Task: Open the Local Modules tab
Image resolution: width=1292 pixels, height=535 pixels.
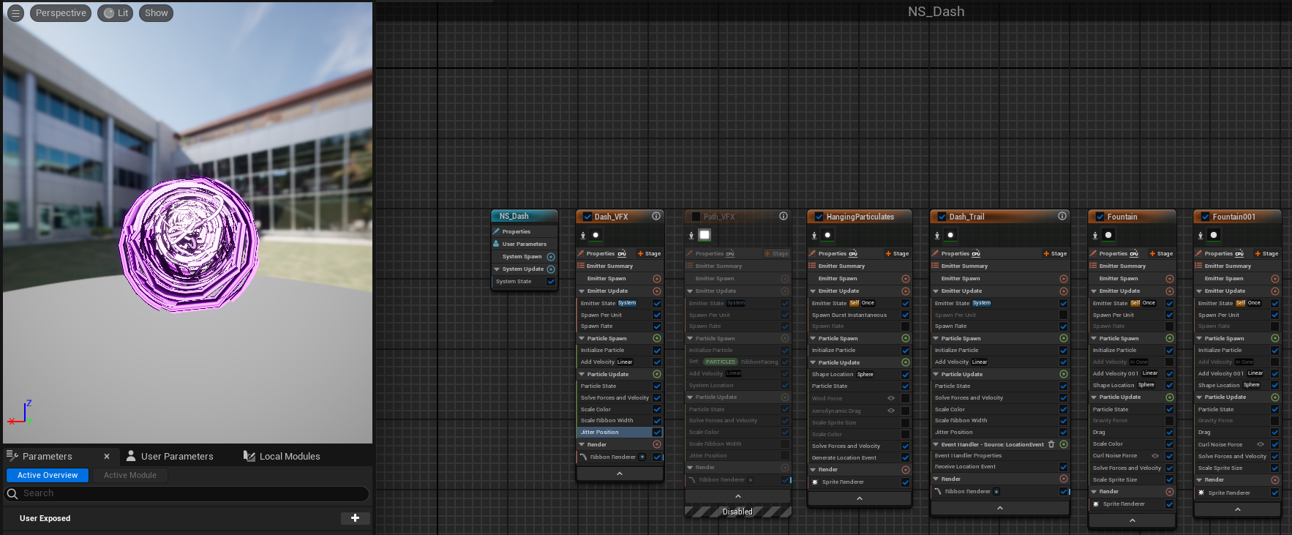Action: tap(282, 456)
